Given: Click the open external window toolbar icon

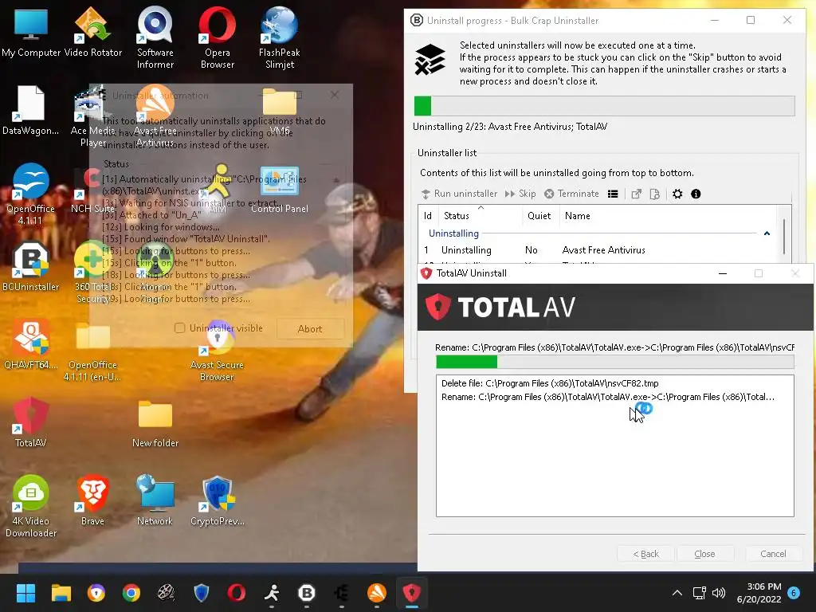Looking at the screenshot, I should click(x=636, y=194).
